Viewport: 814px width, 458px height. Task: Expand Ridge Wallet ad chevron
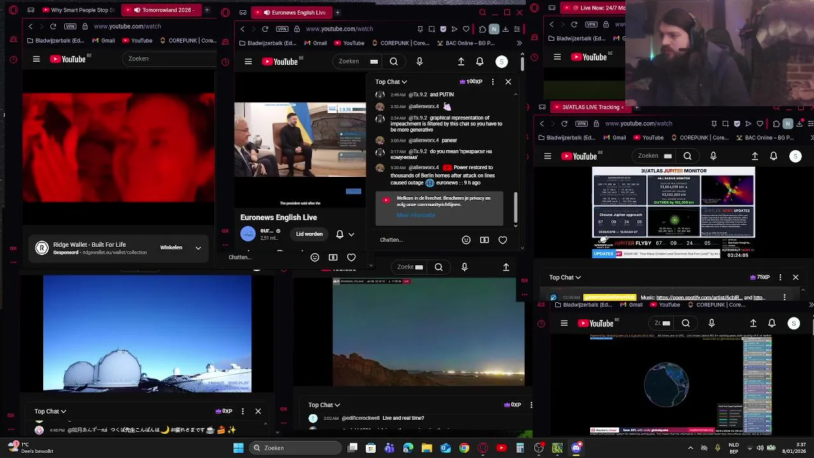[x=198, y=247]
